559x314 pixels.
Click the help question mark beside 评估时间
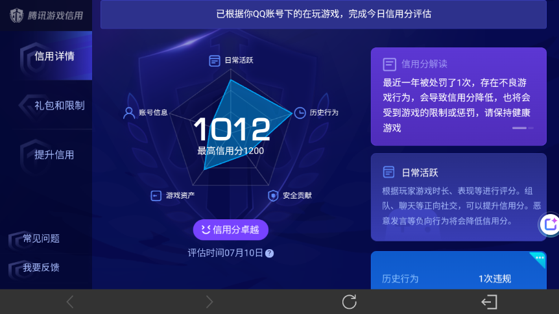pyautogui.click(x=270, y=253)
